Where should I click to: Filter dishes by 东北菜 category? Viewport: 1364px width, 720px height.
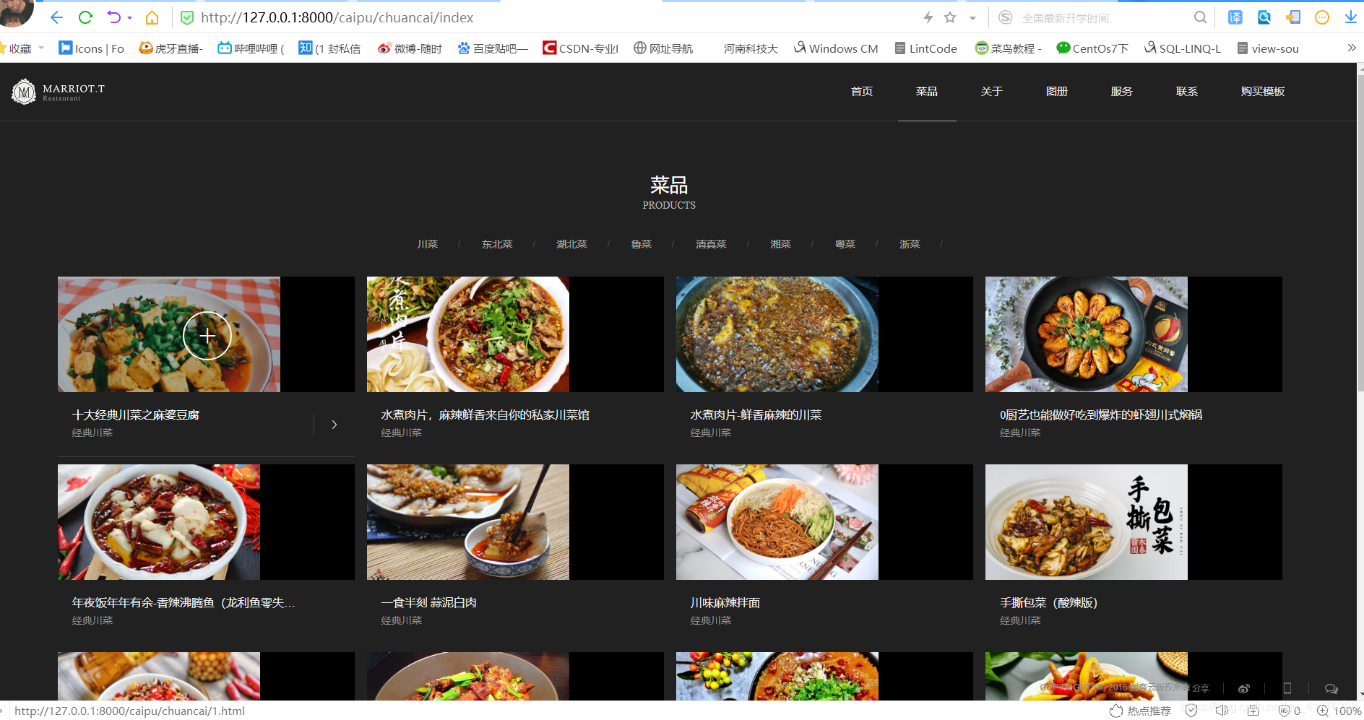click(x=497, y=244)
